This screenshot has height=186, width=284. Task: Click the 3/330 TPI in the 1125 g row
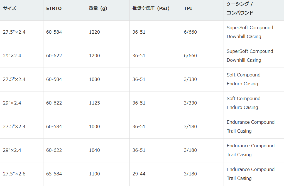coord(190,103)
